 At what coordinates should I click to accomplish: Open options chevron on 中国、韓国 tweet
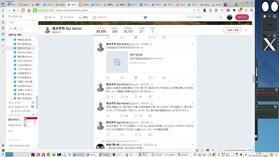[x=193, y=103]
